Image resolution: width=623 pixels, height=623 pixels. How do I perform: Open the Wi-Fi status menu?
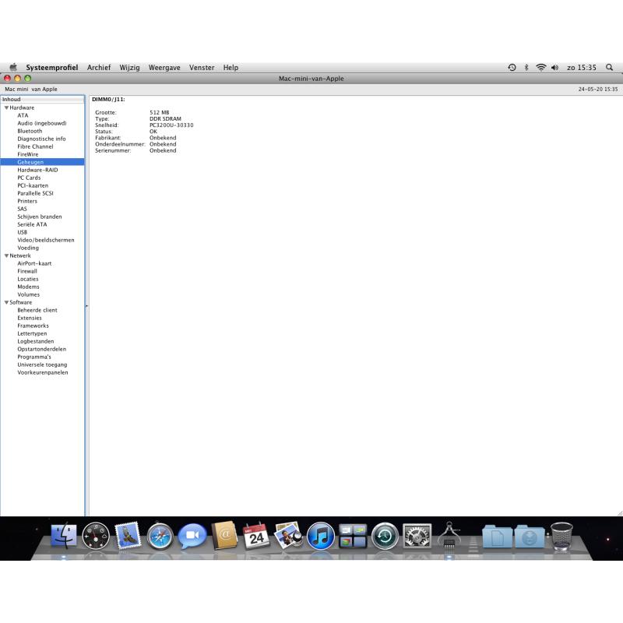click(x=540, y=68)
